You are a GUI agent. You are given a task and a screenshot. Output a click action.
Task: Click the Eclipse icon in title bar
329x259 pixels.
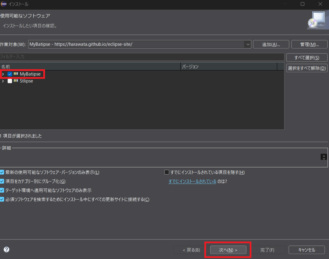4,4
